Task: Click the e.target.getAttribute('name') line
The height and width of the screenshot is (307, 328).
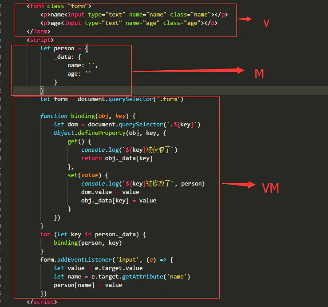Action: click(122, 277)
